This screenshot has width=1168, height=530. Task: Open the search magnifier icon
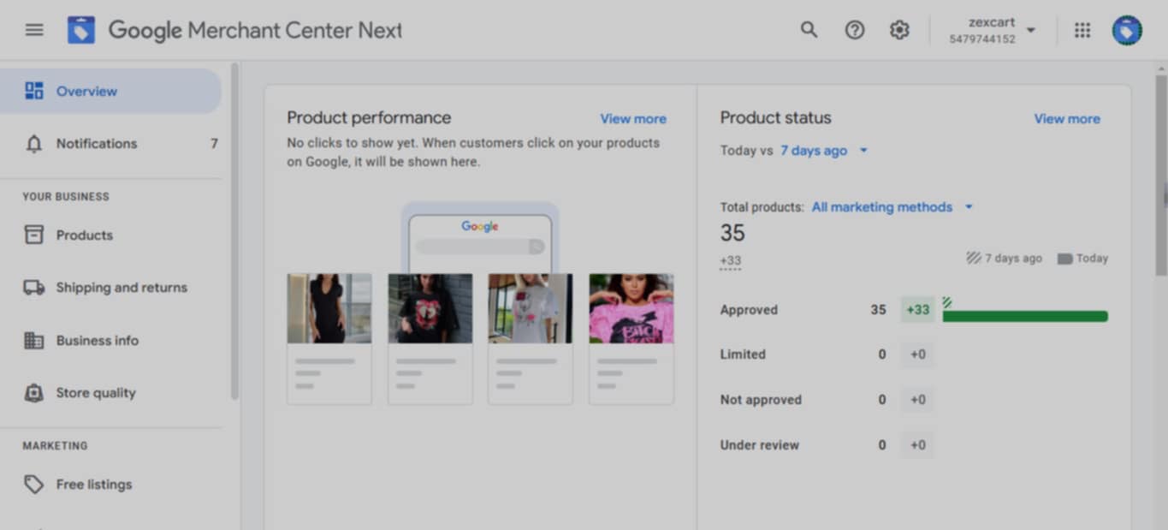click(x=809, y=30)
